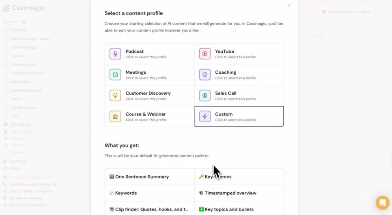
Task: Click the Import audio or video button
Action: click(346, 12)
